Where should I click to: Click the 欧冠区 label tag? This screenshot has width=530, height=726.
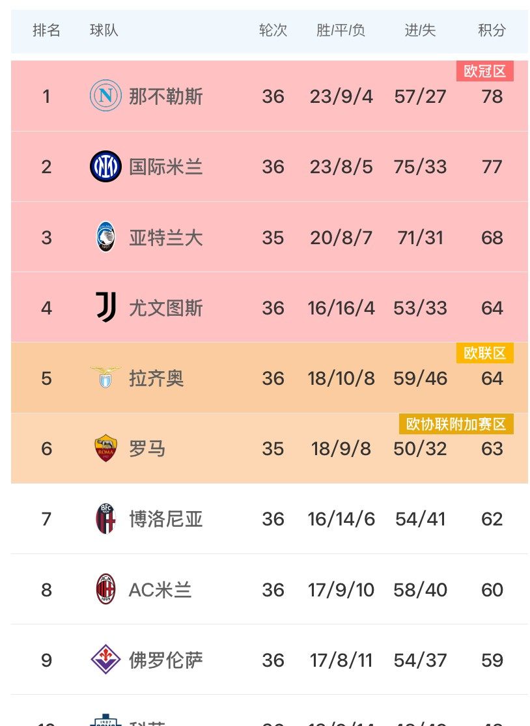(x=485, y=71)
